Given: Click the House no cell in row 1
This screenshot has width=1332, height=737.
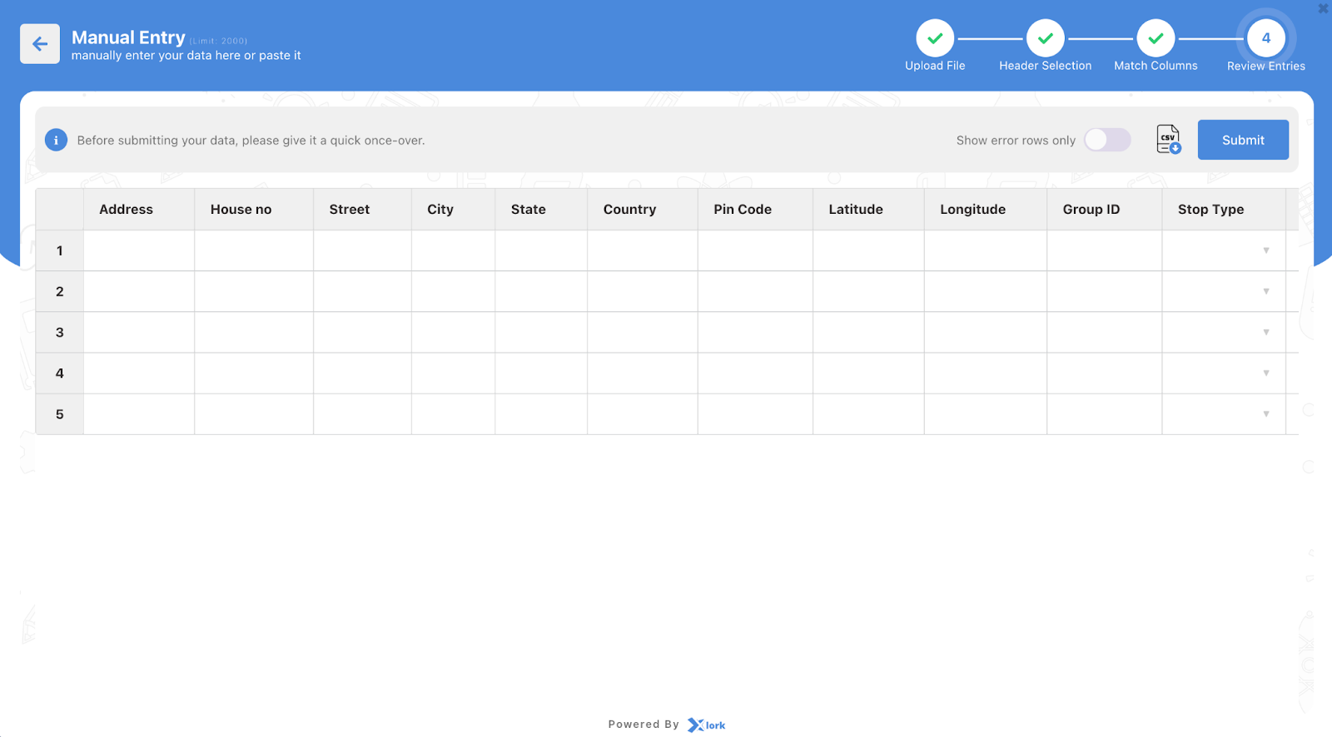Looking at the screenshot, I should pyautogui.click(x=254, y=250).
